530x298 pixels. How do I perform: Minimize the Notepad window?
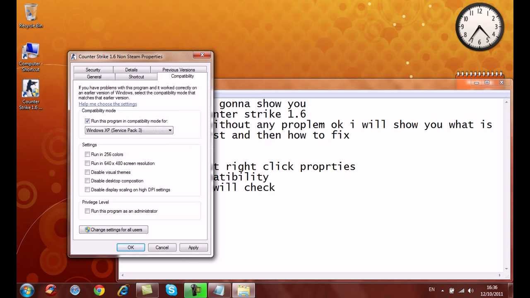click(477, 83)
